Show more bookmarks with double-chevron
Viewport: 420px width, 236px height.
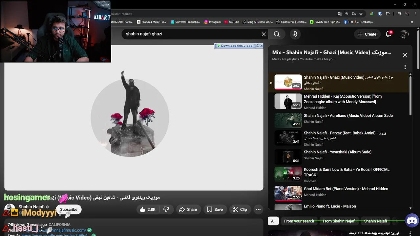point(412,22)
